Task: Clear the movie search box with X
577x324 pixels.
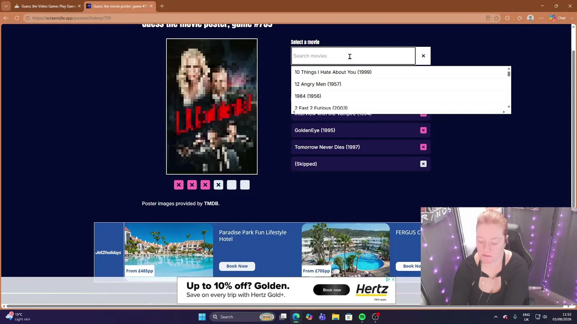Action: pyautogui.click(x=423, y=56)
